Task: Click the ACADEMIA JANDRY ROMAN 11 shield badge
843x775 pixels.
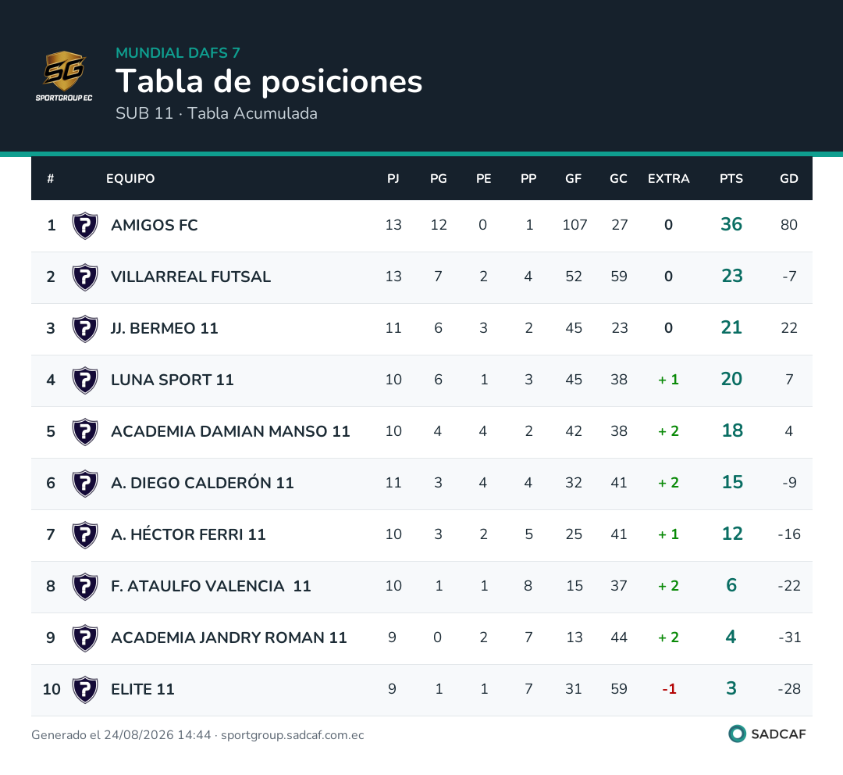Action: 85,638
